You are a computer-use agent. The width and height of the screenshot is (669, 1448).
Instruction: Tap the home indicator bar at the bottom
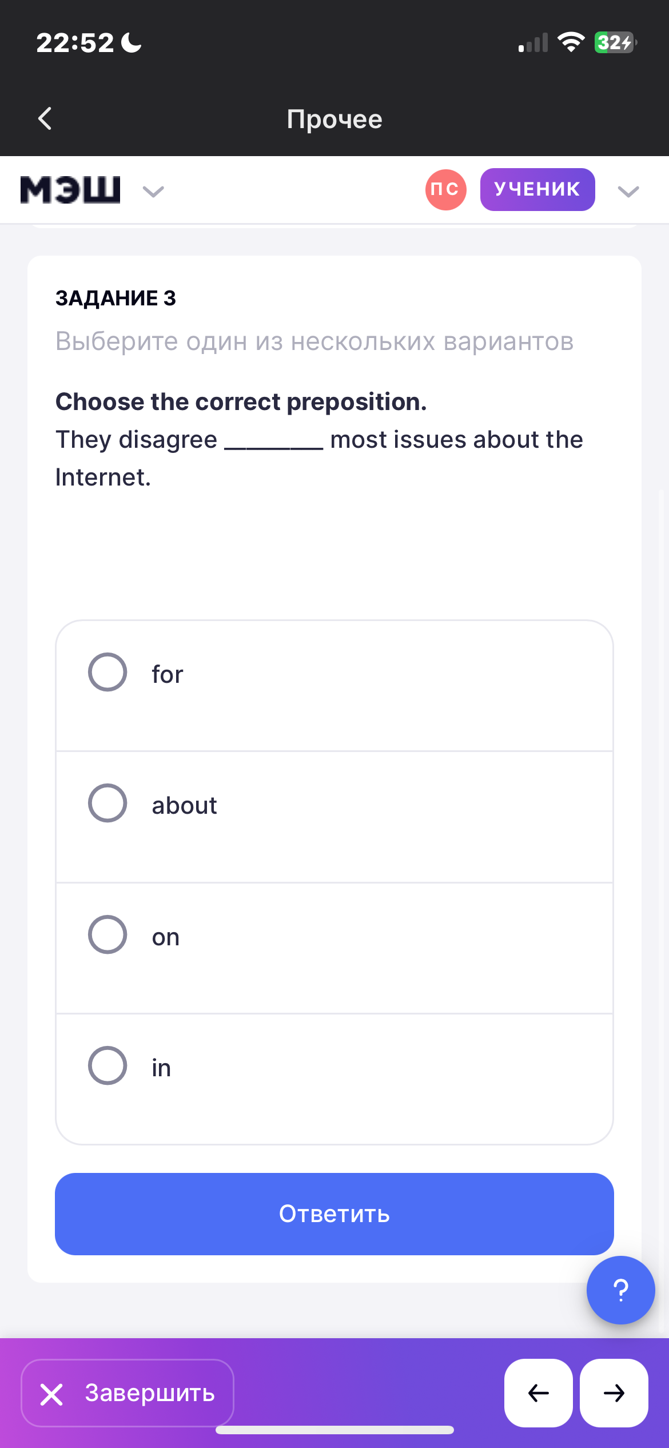pyautogui.click(x=334, y=1430)
